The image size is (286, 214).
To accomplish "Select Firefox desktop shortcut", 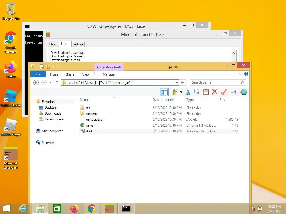I will click(11, 69).
